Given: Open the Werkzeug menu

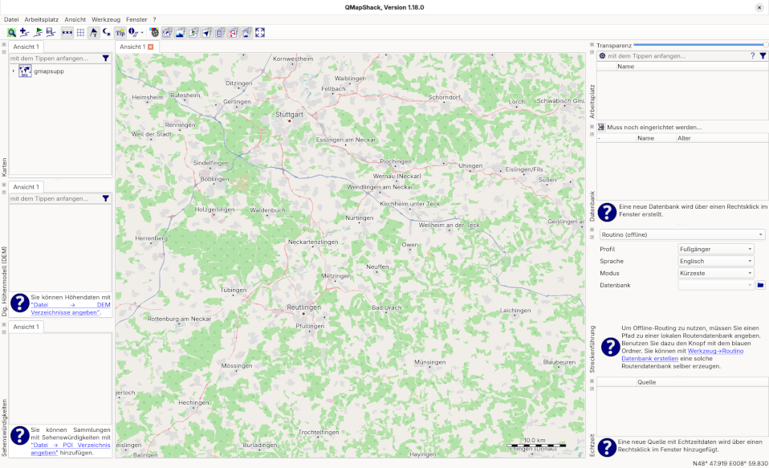Looking at the screenshot, I should [x=106, y=18].
